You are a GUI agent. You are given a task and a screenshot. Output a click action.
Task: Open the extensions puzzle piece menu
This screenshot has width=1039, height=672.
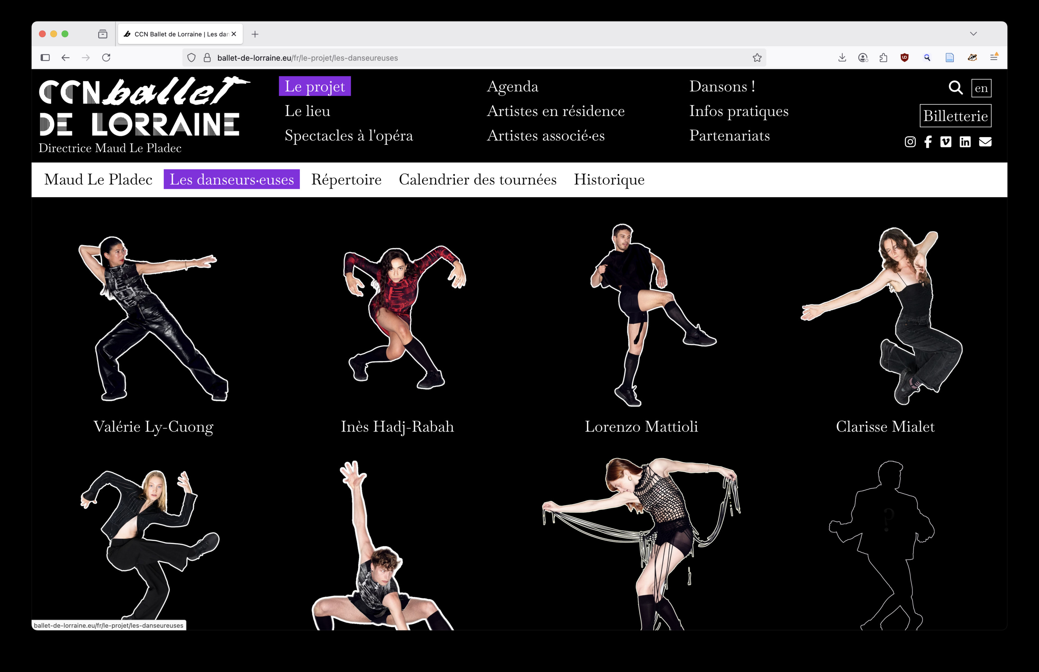click(883, 57)
